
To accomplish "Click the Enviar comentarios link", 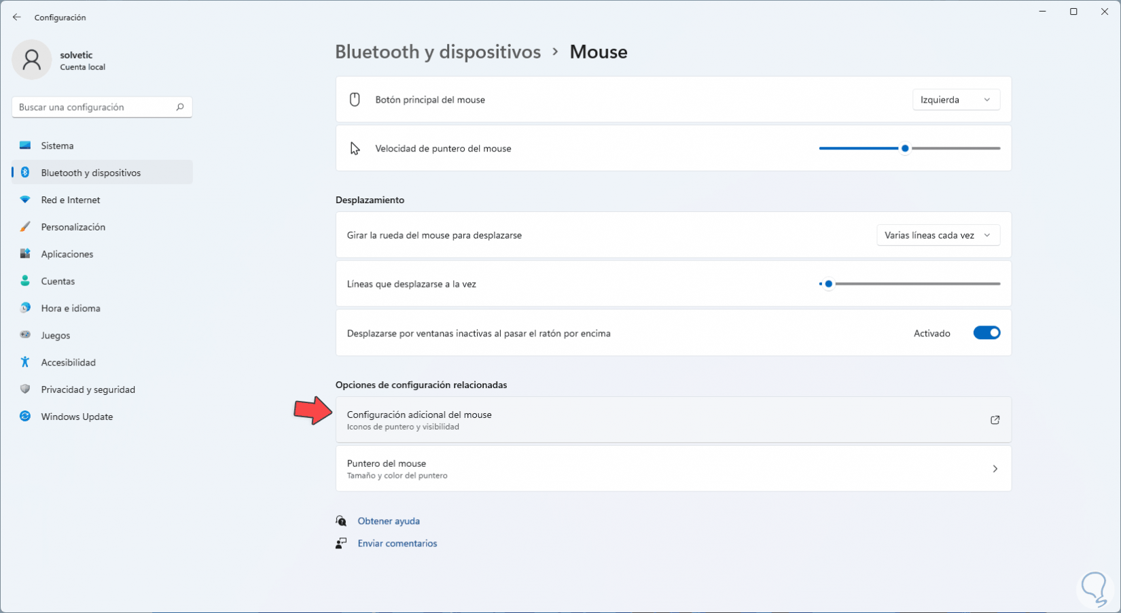I will coord(397,544).
